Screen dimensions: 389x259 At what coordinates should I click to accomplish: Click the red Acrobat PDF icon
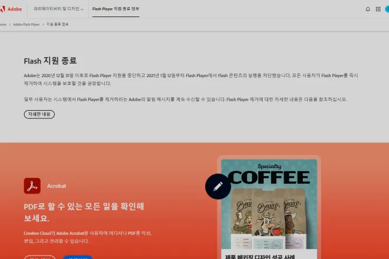click(32, 185)
